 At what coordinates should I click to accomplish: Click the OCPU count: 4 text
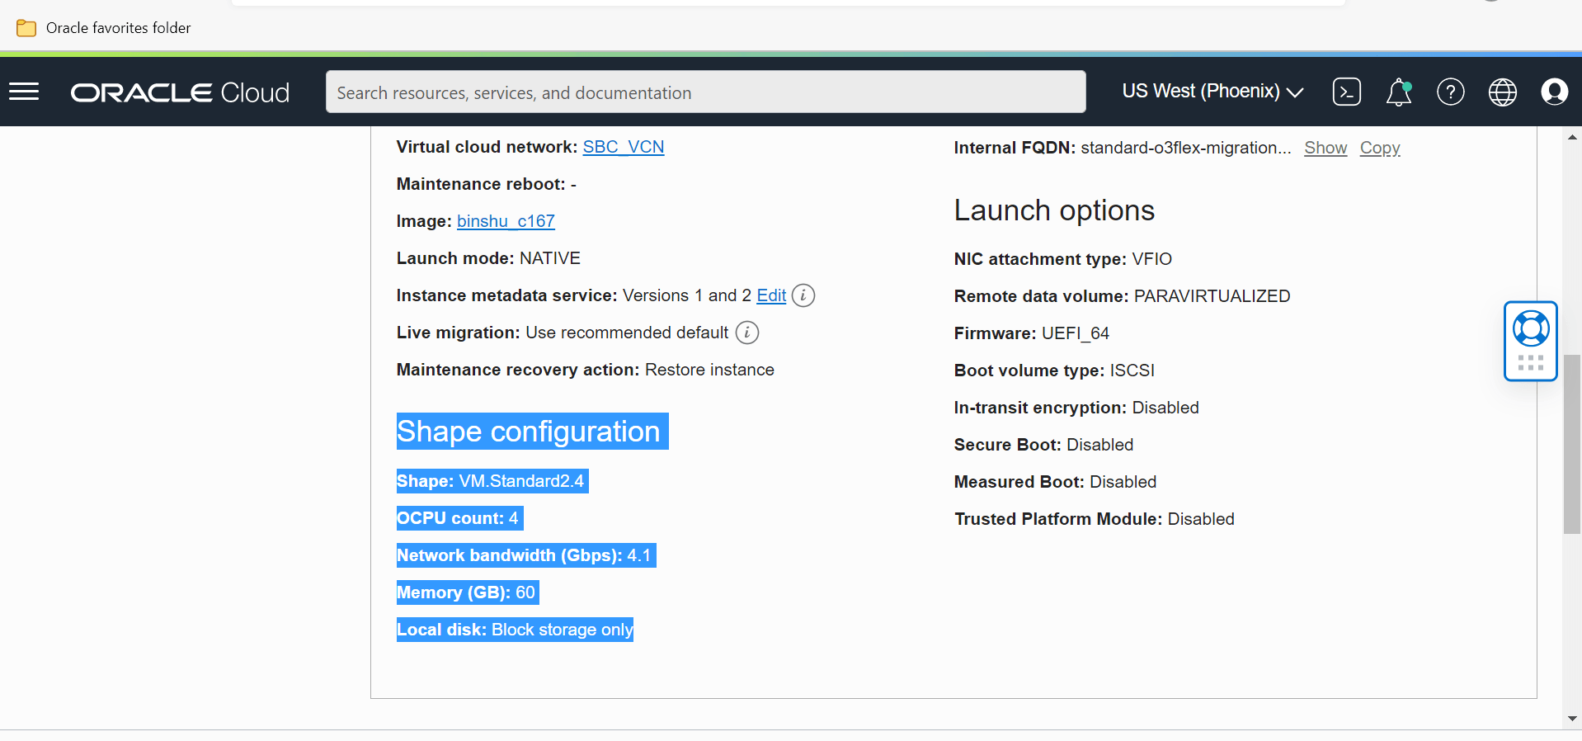coord(458,518)
